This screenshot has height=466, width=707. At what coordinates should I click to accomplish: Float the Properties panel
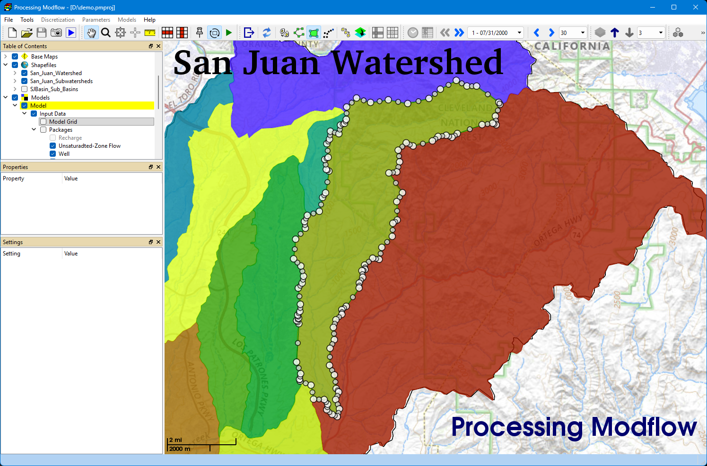tap(151, 167)
